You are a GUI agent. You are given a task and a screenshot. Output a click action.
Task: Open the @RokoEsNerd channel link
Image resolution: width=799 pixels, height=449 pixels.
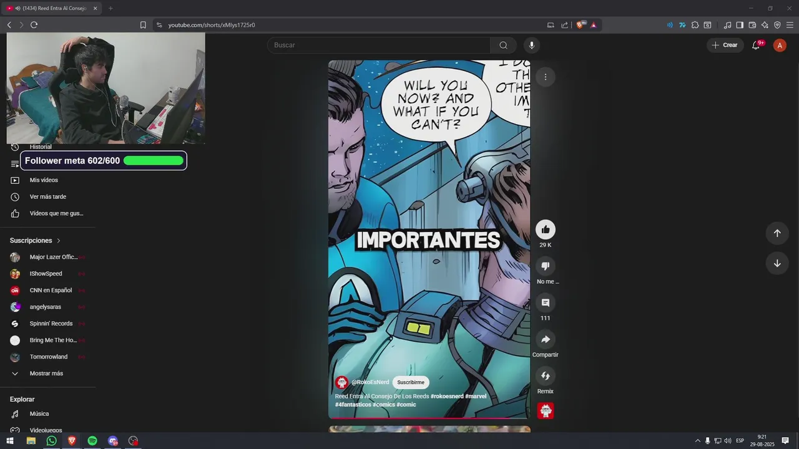pos(370,382)
